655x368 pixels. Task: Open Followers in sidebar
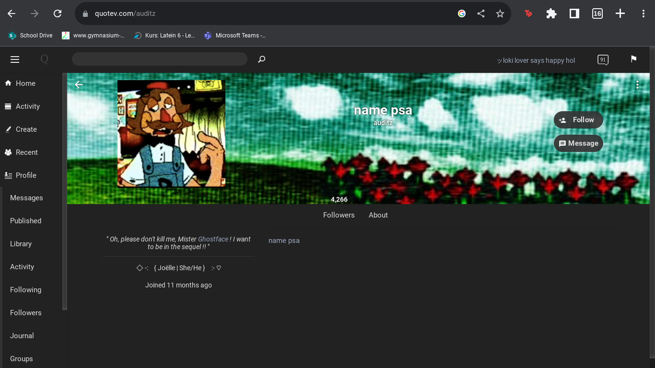tap(26, 313)
